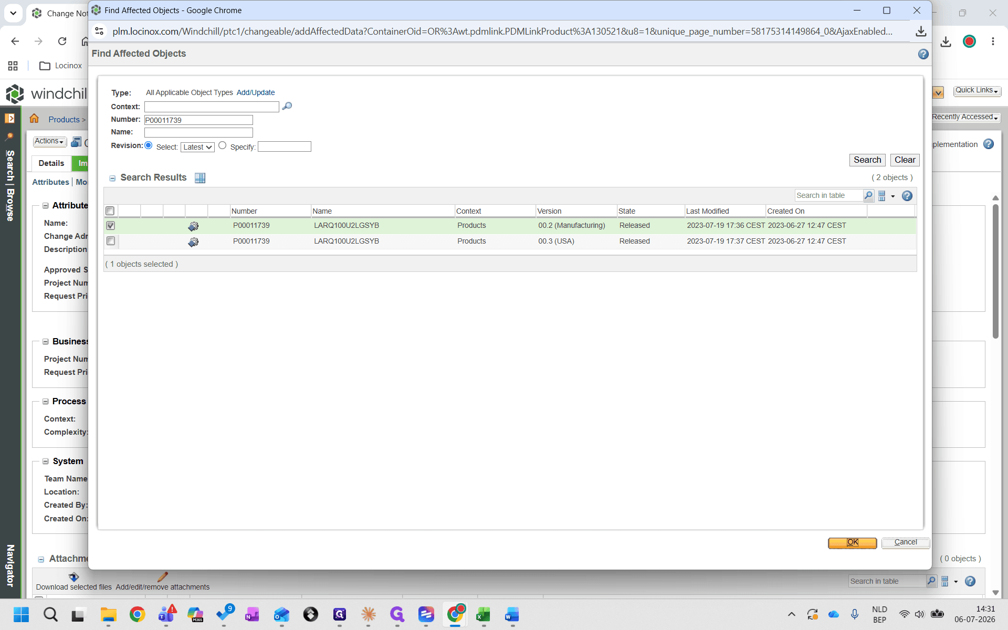Click the Clear button
1008x630 pixels.
[905, 160]
